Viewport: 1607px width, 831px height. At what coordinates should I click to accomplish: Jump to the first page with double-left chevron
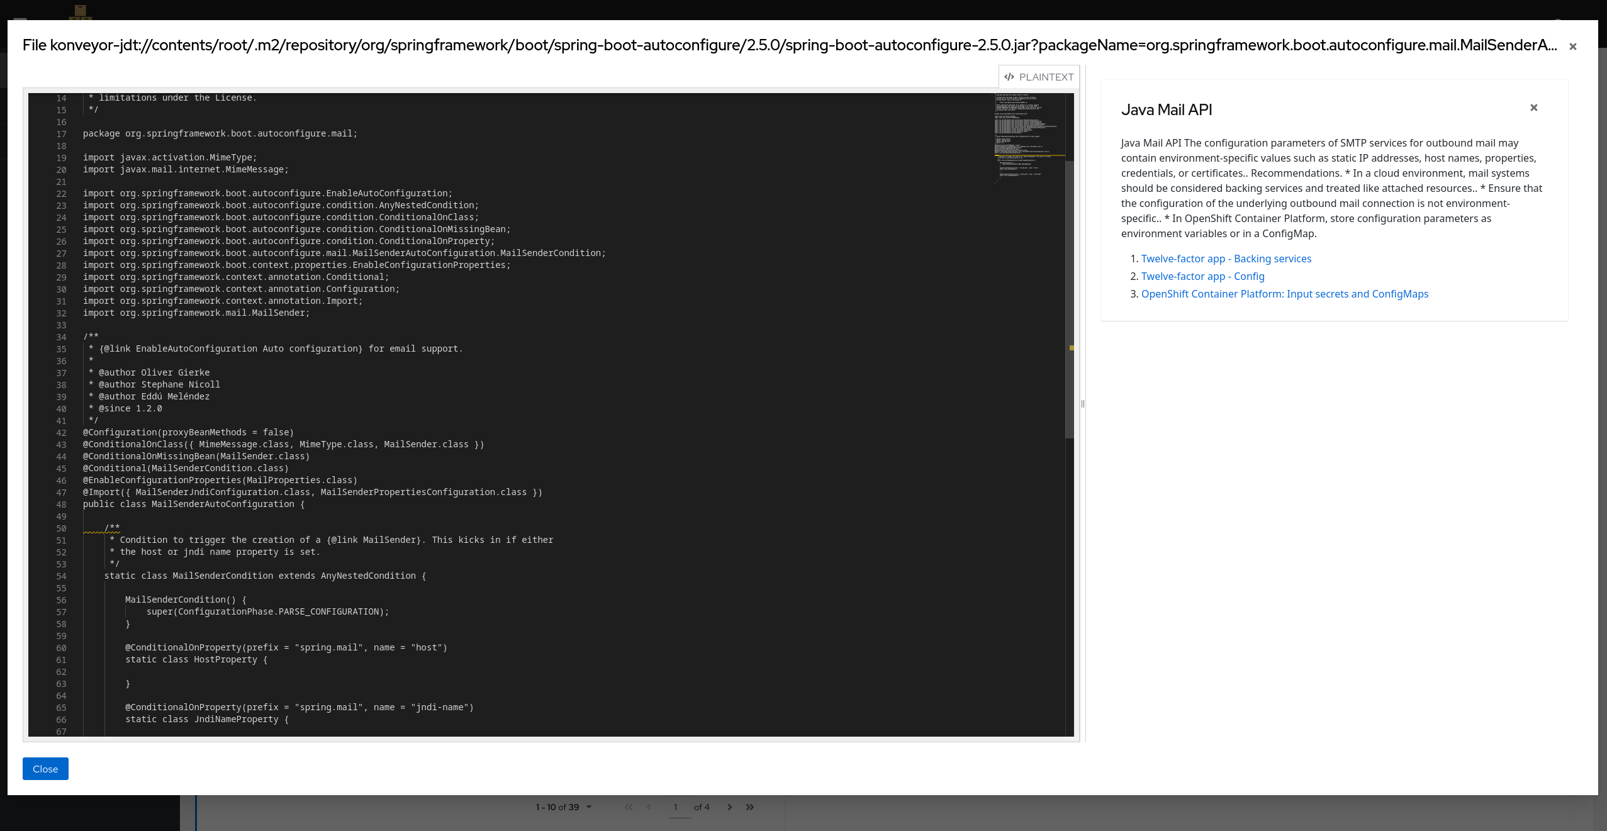(x=628, y=807)
